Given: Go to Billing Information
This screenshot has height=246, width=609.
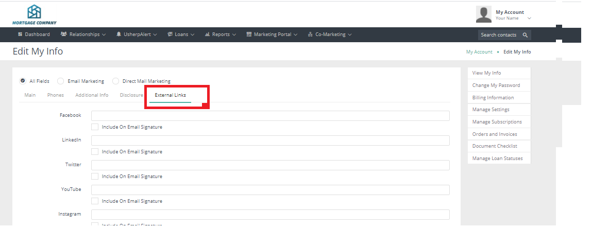Looking at the screenshot, I should [x=493, y=98].
